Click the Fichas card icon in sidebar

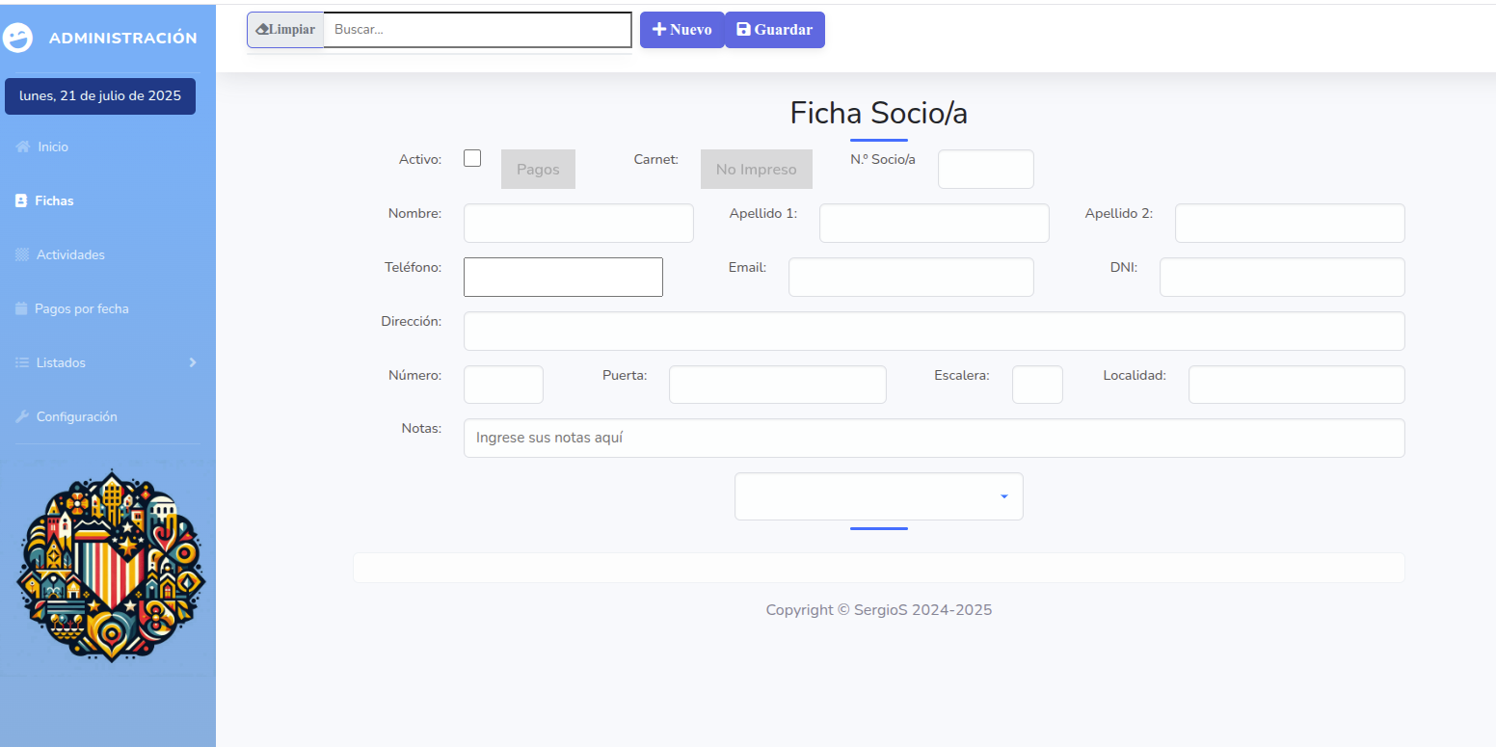[21, 201]
